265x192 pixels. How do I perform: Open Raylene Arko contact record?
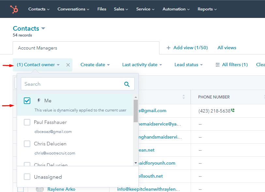(61, 189)
